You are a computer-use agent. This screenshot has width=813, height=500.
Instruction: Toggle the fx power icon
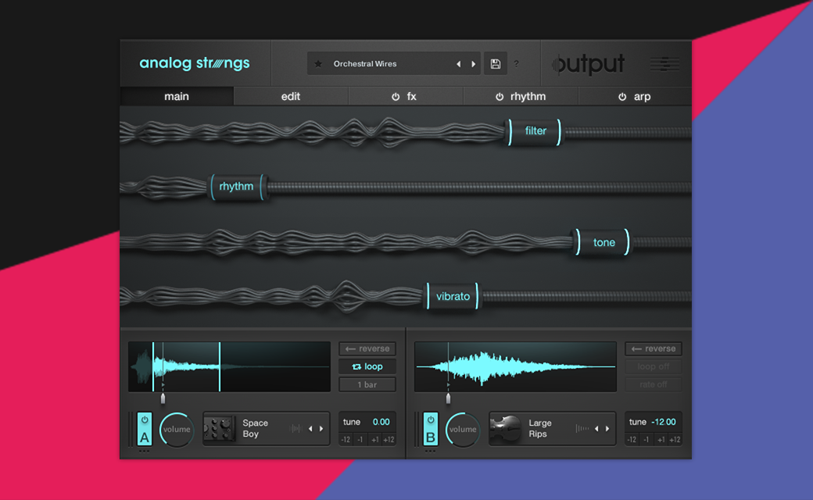pos(396,97)
